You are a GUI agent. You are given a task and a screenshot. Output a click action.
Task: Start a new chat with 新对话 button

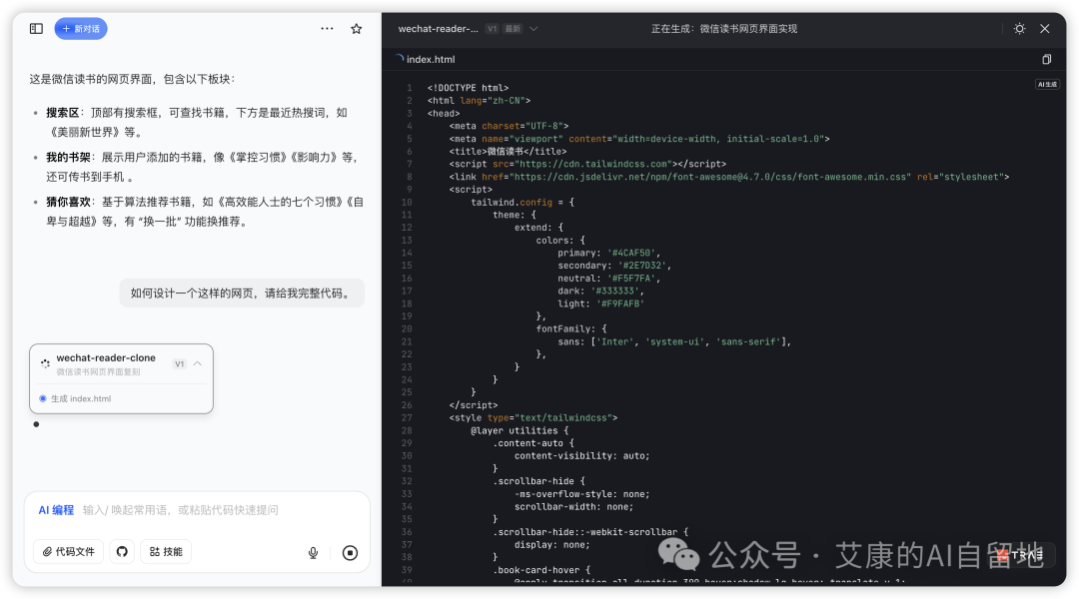(x=81, y=29)
